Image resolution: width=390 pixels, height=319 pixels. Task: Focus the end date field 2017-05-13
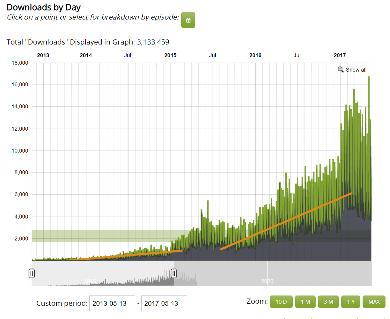pyautogui.click(x=164, y=303)
